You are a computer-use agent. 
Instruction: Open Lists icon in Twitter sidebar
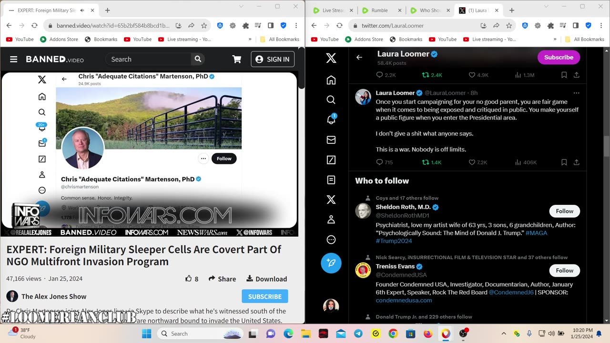tap(331, 180)
